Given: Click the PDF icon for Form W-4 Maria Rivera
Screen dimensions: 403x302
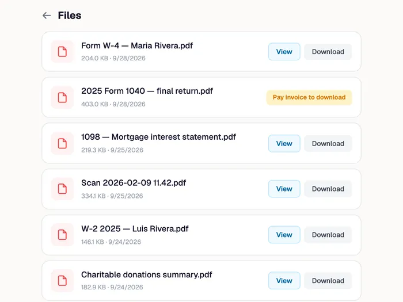Looking at the screenshot, I should click(62, 52).
